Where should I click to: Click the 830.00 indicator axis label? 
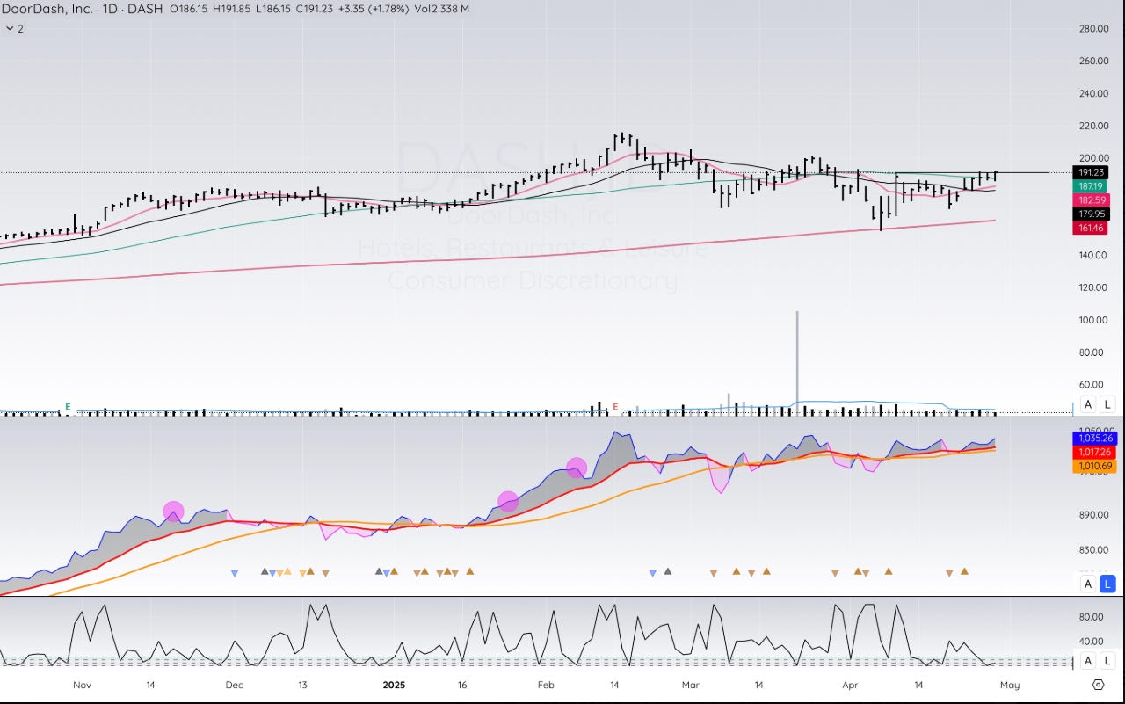pyautogui.click(x=1093, y=550)
